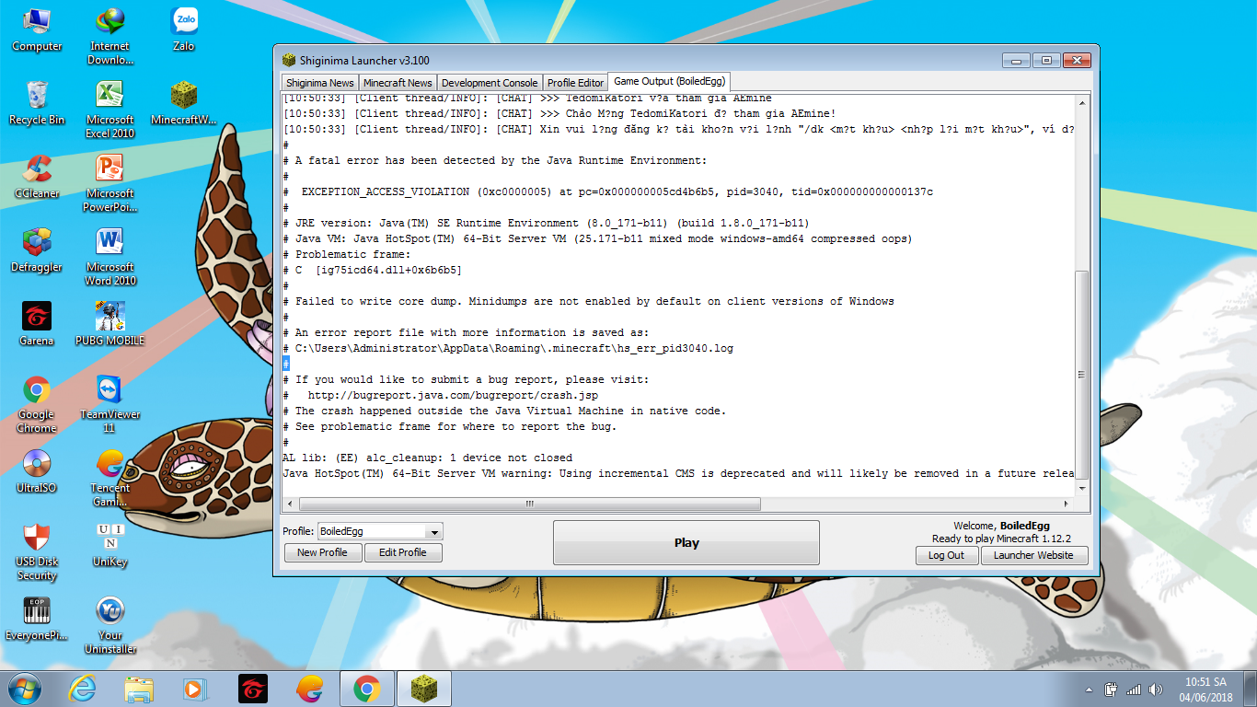This screenshot has width=1257, height=707.
Task: Click the Edit Profile button
Action: [x=403, y=552]
